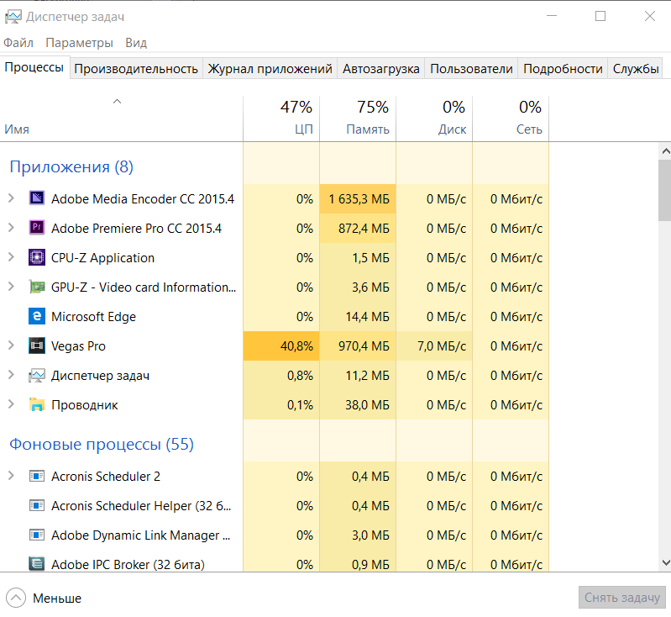Switch to the Автозагрузка tab

381,69
